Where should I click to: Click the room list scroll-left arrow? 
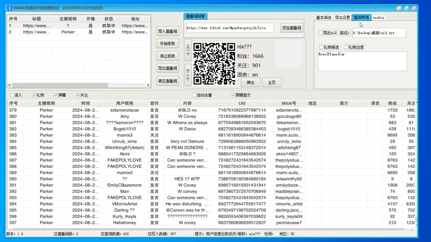(10, 85)
